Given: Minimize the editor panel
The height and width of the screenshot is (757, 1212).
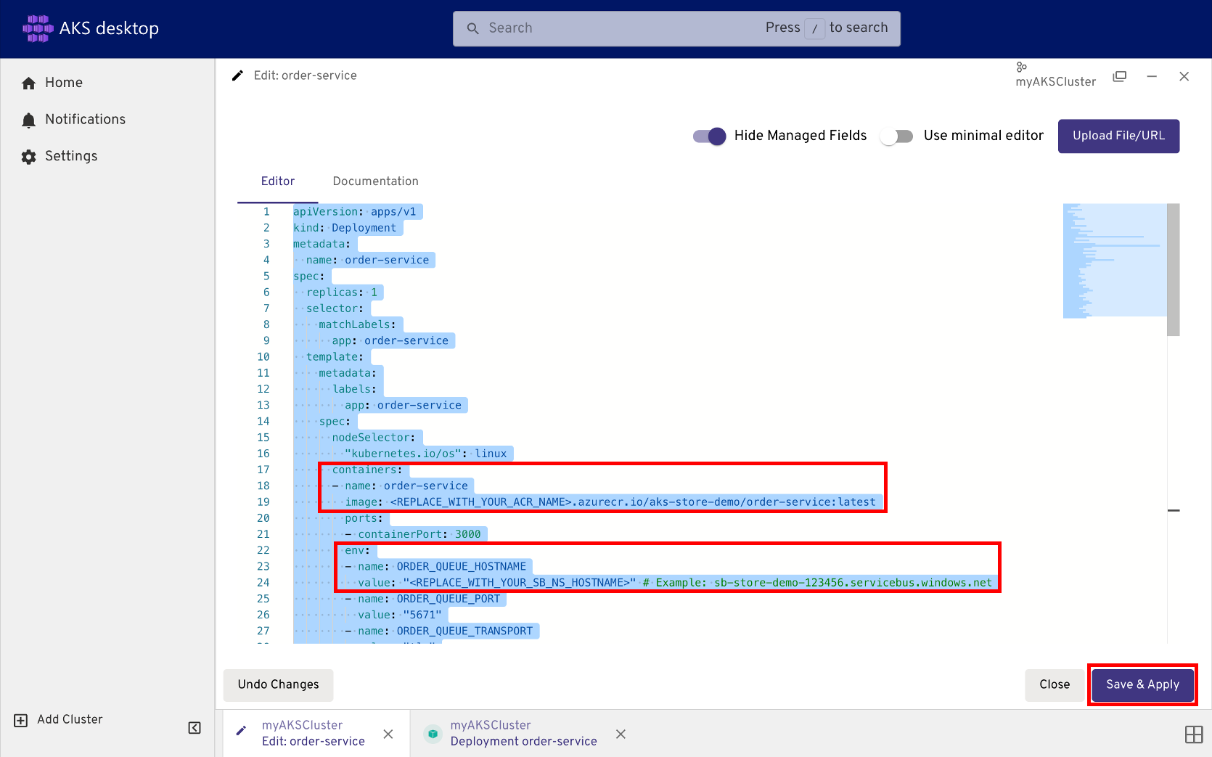Looking at the screenshot, I should tap(1152, 76).
